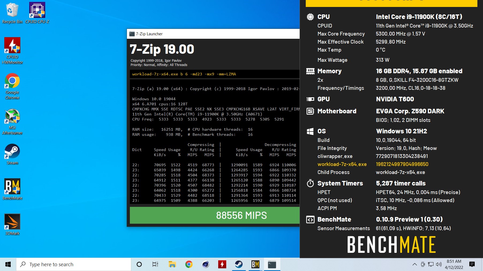
Task: Open network status tray icon
Action: (431, 264)
